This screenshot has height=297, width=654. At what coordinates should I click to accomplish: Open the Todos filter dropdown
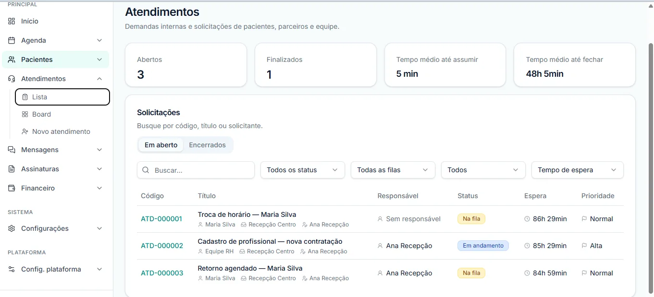pos(483,170)
